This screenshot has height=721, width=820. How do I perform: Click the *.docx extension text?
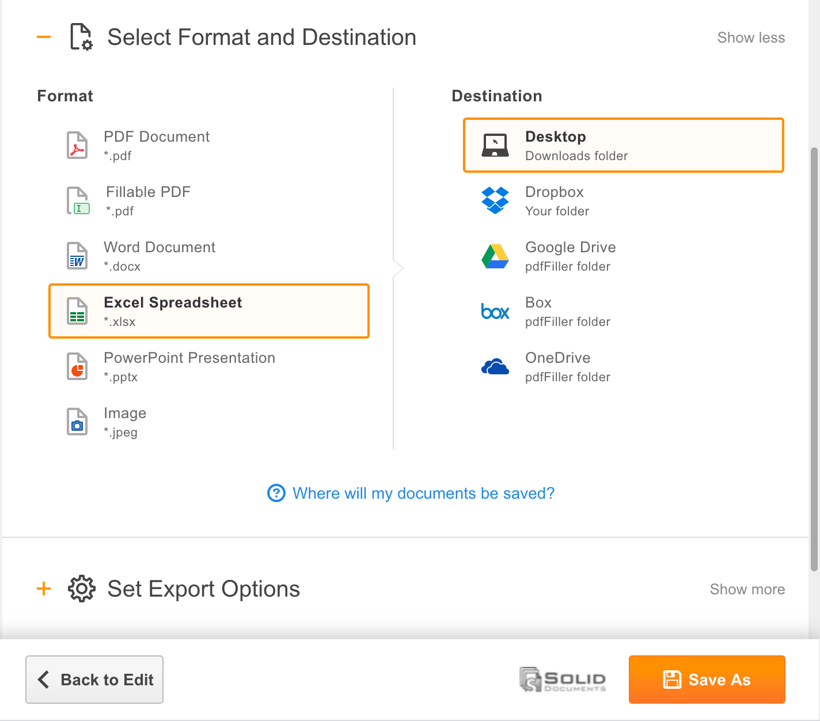click(x=122, y=266)
